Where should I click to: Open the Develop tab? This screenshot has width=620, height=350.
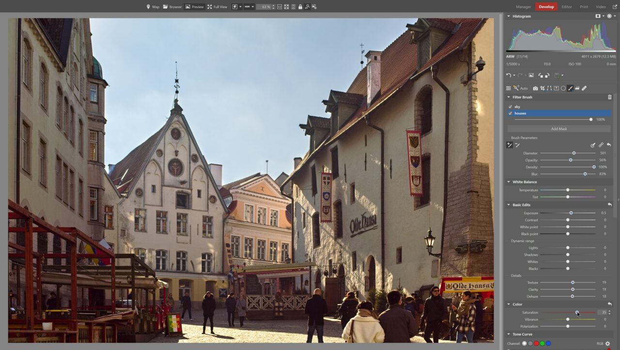click(x=546, y=7)
